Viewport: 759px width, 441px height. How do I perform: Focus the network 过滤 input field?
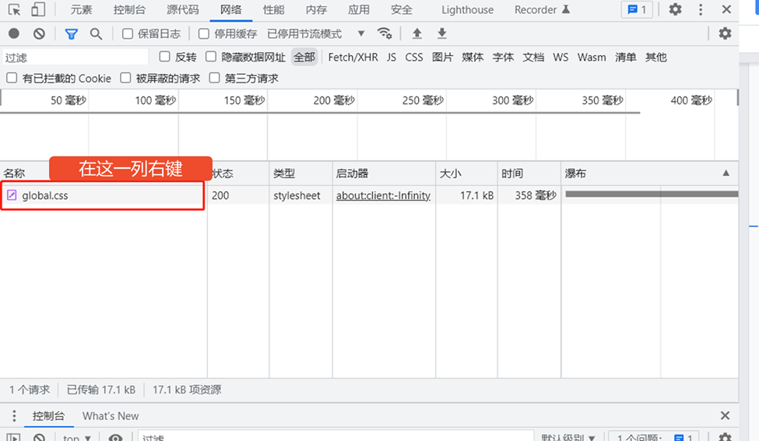coord(75,57)
